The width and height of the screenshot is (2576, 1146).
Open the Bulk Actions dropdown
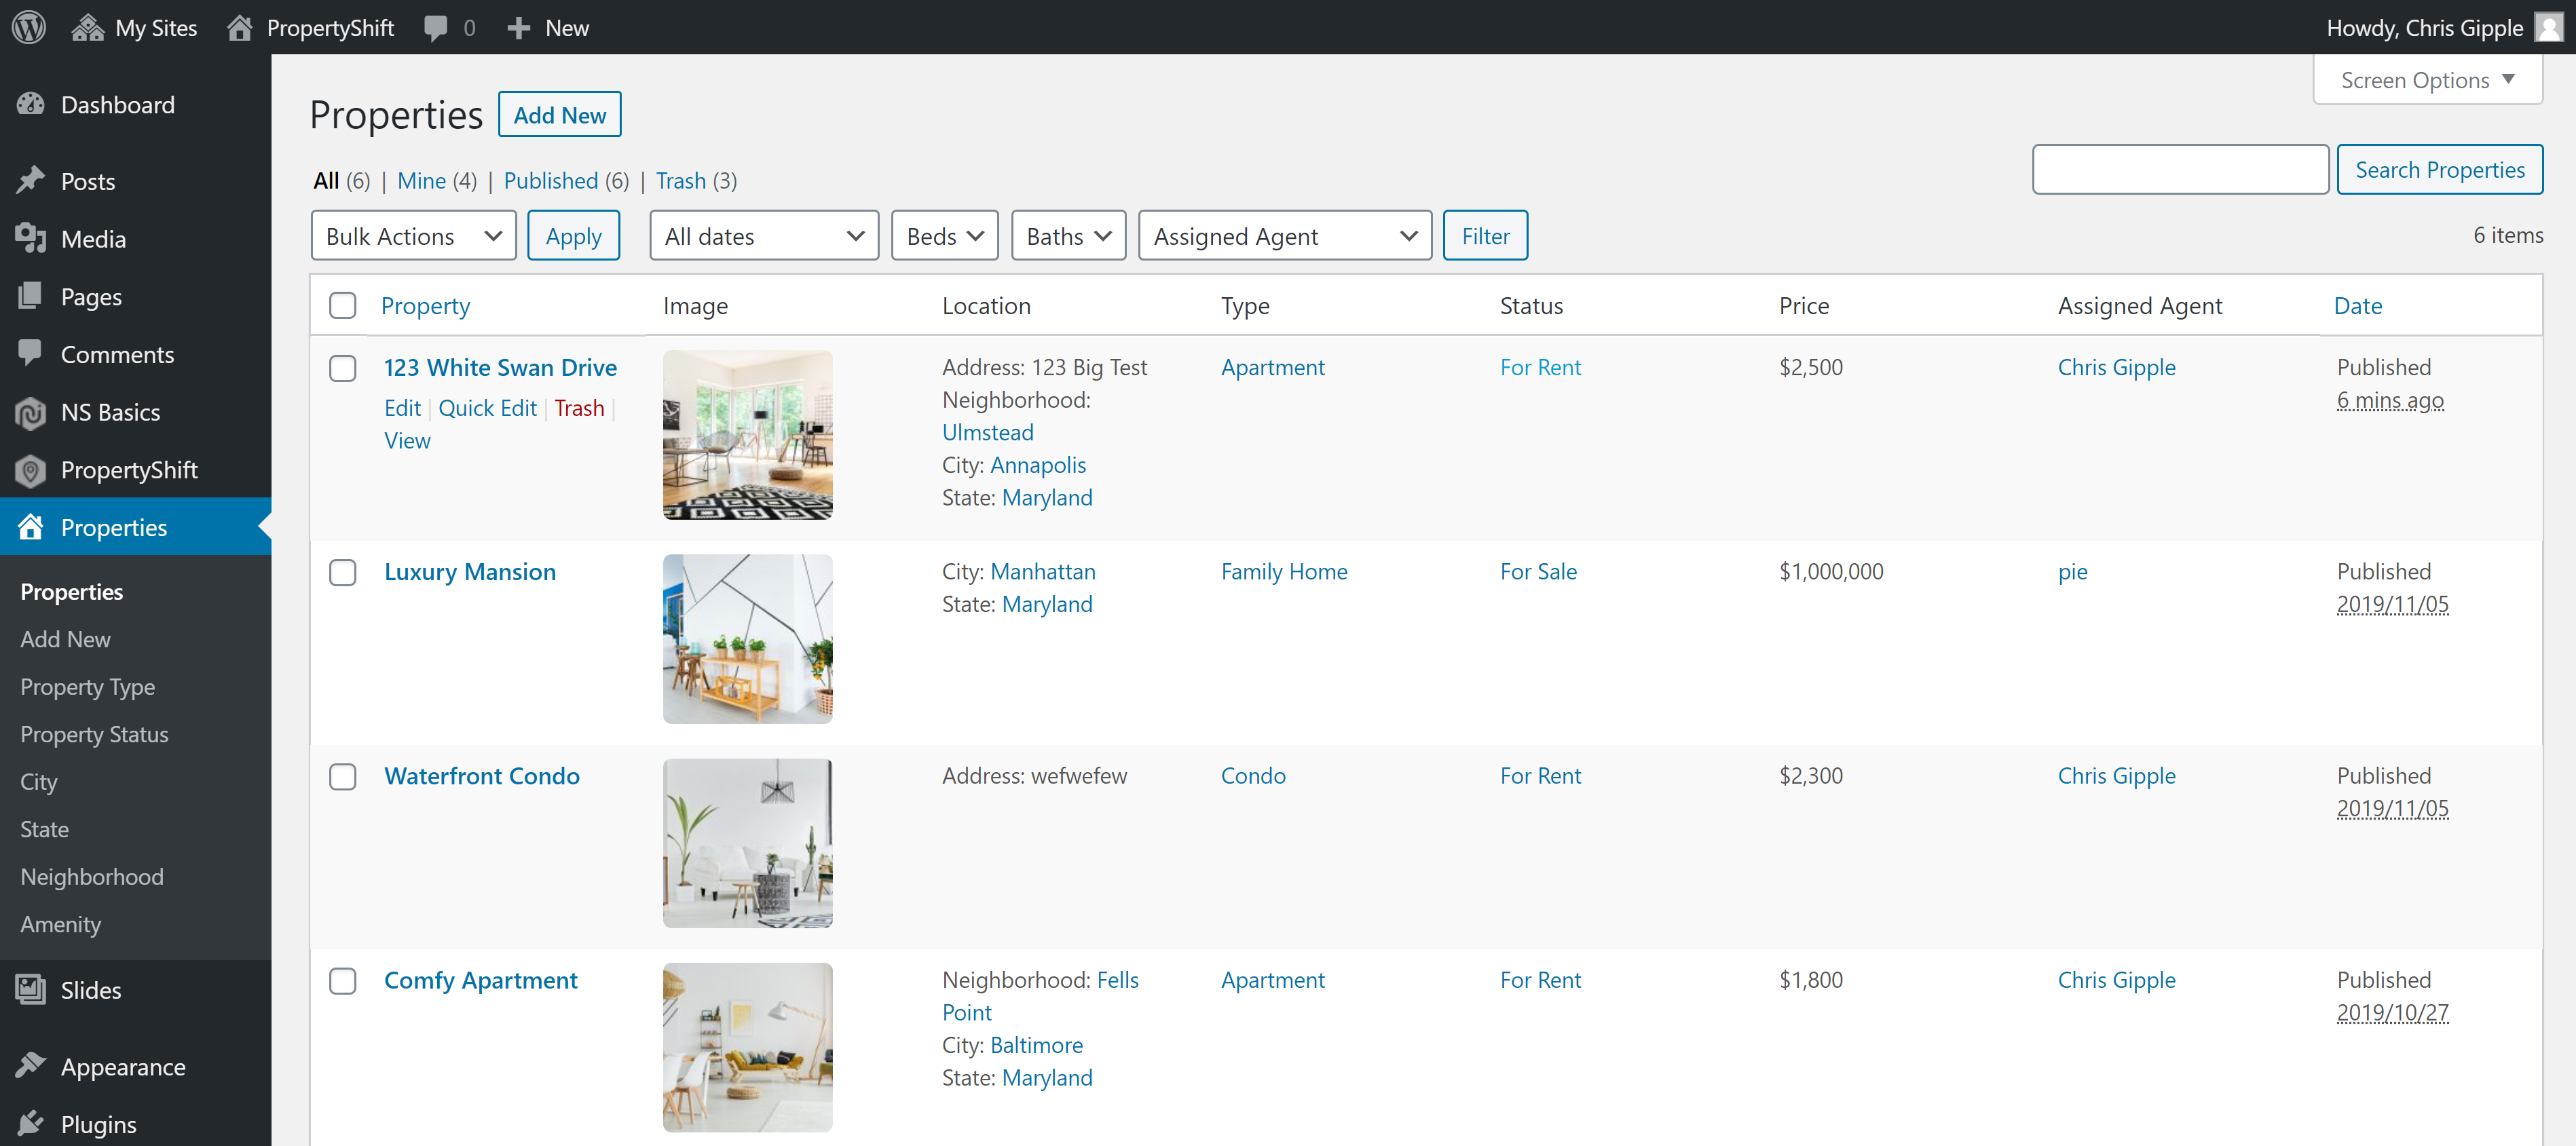(x=413, y=235)
